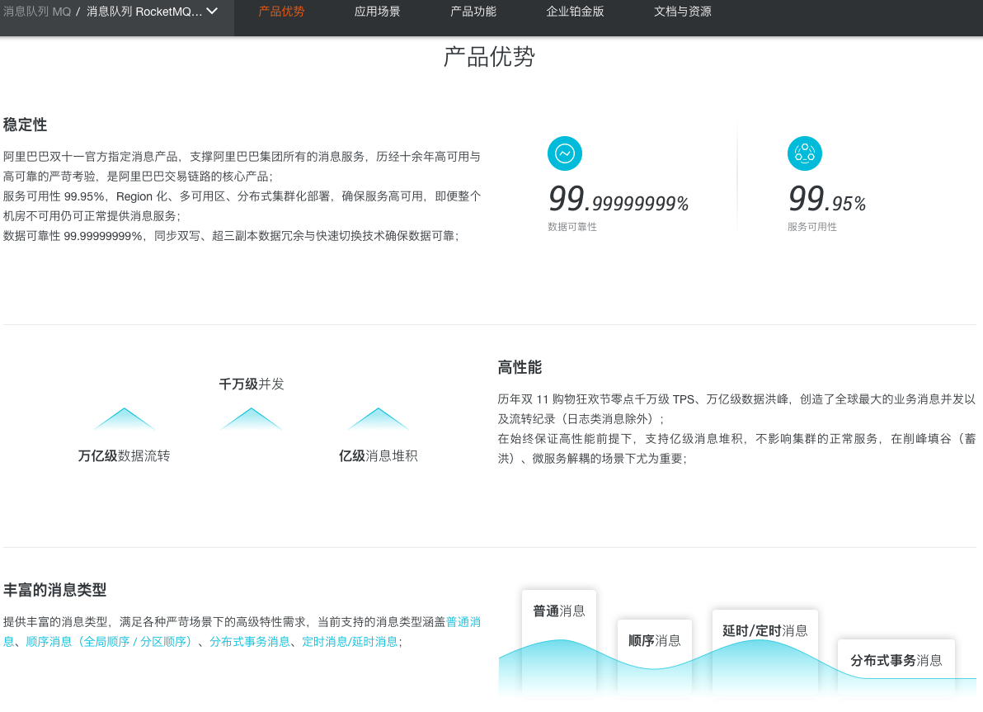Click the triangle above 亿级消息堆积

click(378, 419)
